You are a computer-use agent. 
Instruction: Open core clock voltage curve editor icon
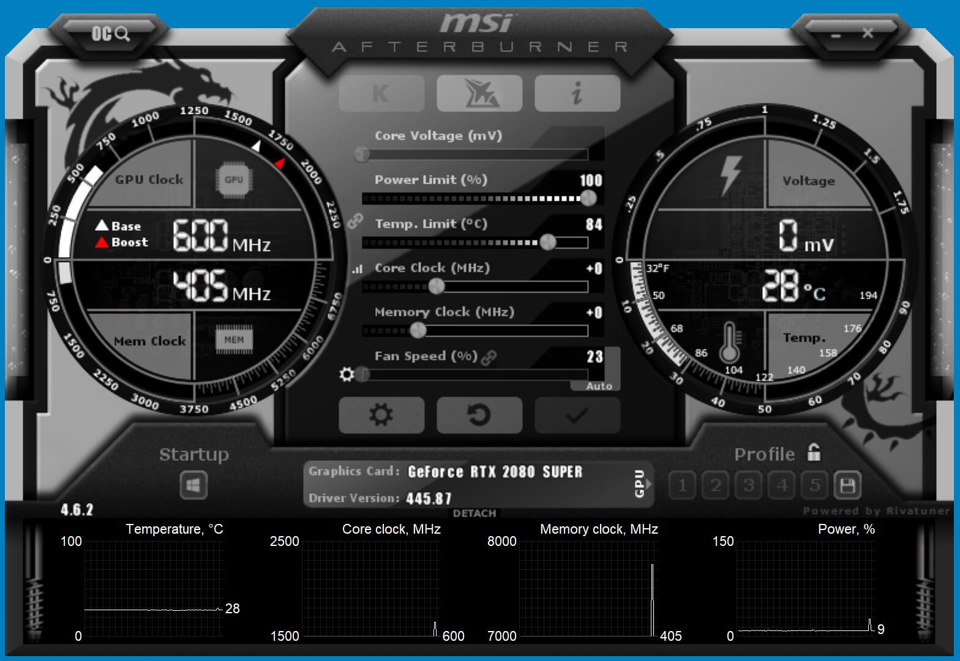click(x=357, y=269)
